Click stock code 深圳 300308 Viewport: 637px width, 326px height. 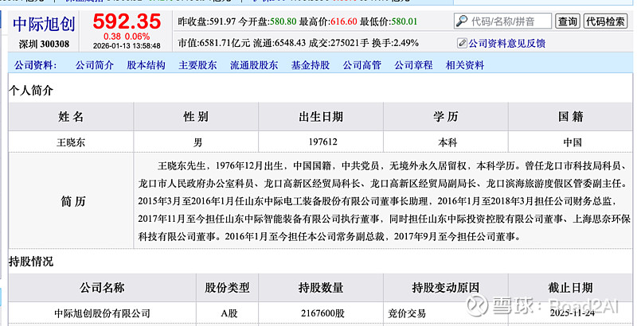(44, 44)
